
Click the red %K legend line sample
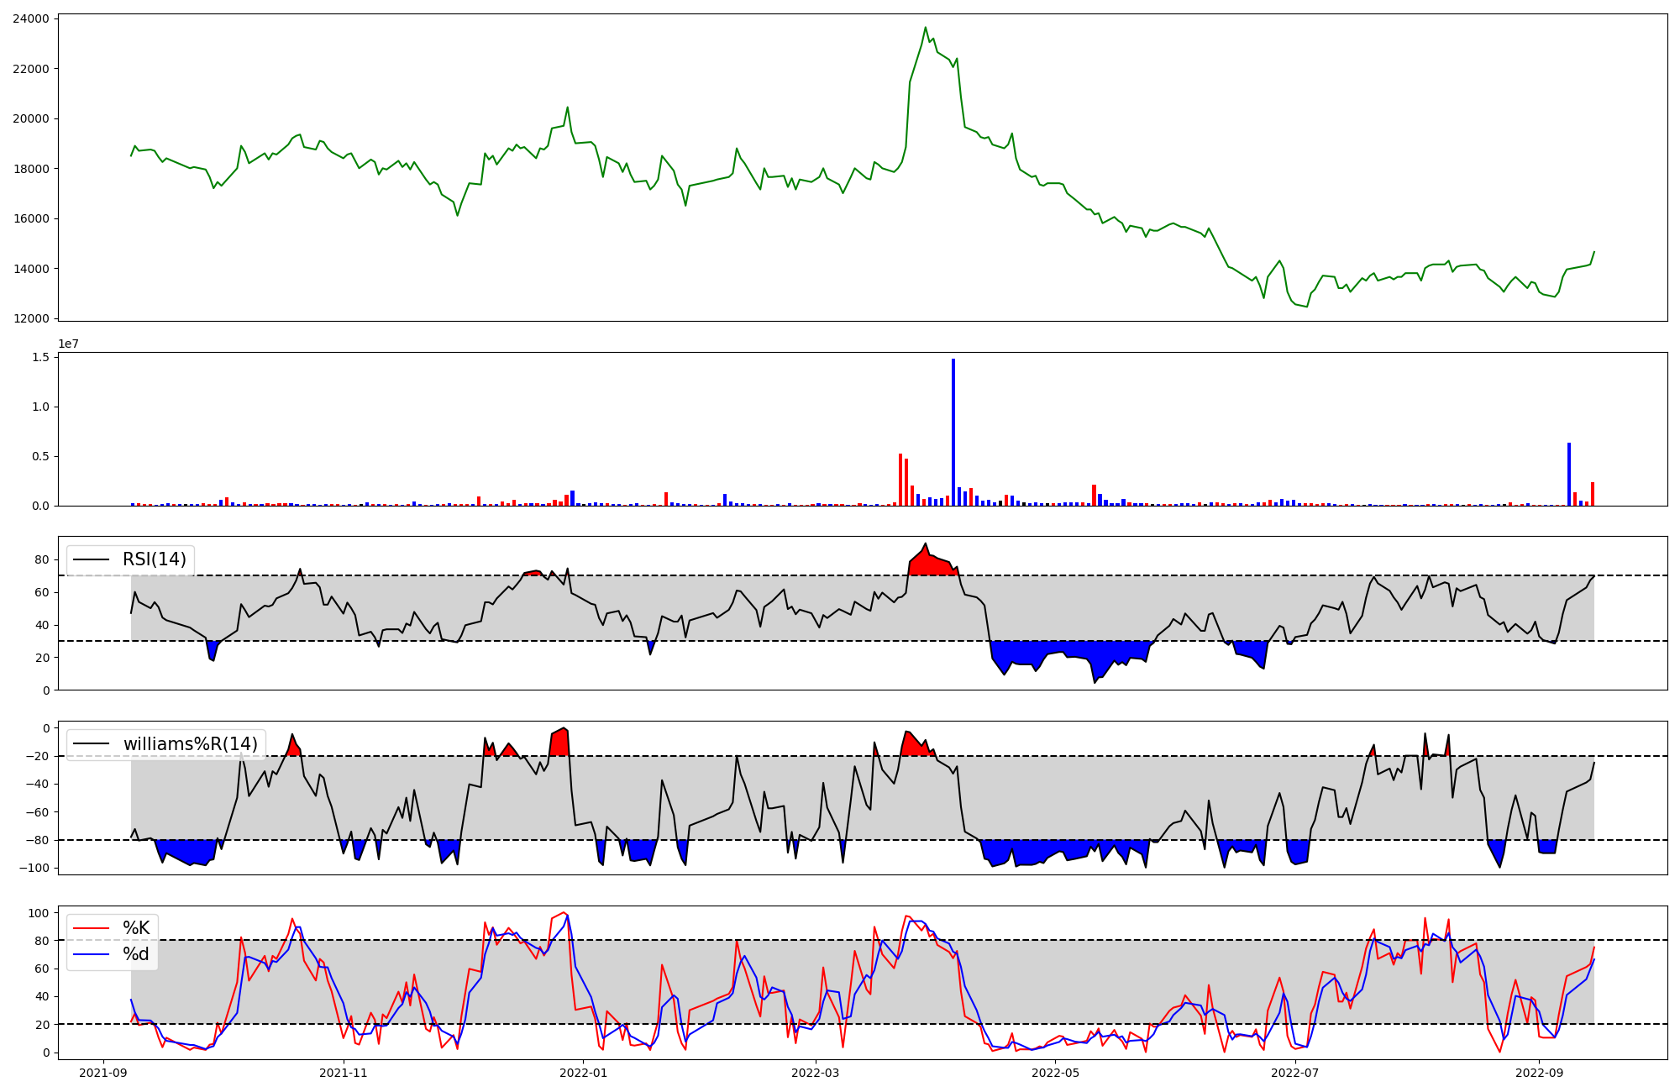92,928
